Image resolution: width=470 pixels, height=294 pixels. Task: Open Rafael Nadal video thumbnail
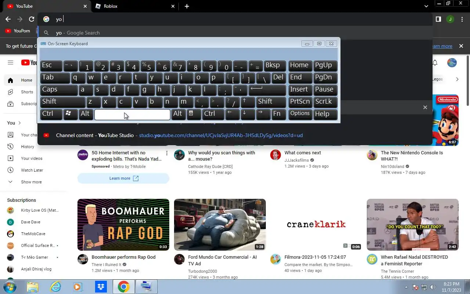(413, 225)
